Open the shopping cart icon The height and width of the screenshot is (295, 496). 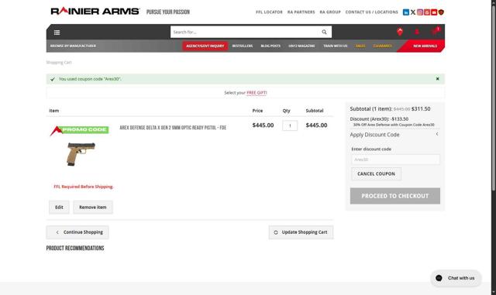coord(435,31)
